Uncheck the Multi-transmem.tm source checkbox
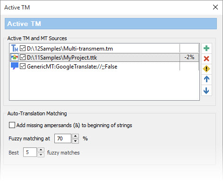 pos(23,48)
